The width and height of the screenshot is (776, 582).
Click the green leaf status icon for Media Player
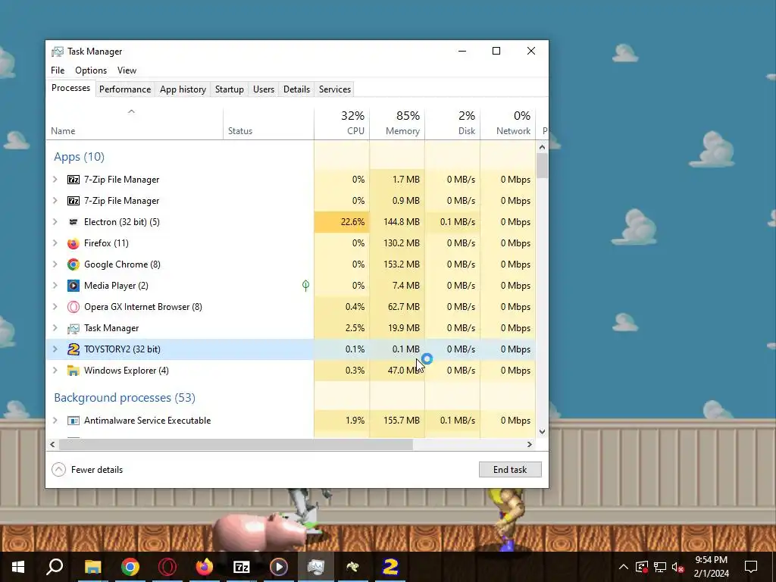(x=306, y=286)
